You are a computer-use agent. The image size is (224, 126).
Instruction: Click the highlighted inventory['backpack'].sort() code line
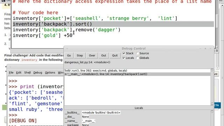pos(113,24)
